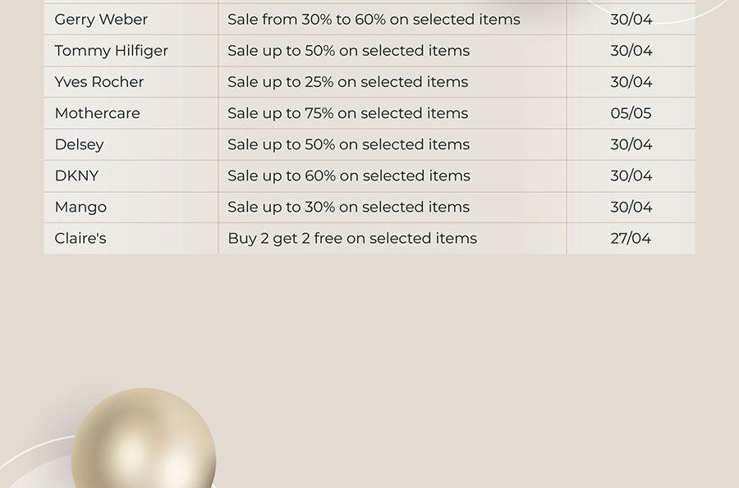Click the 'Sale up to 60%' DKNY offer
739x488 pixels.
[349, 176]
